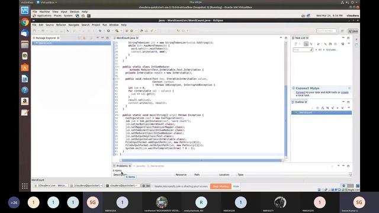Switch to the Javadoc tab
The width and height of the screenshot is (379, 213).
click(x=140, y=166)
